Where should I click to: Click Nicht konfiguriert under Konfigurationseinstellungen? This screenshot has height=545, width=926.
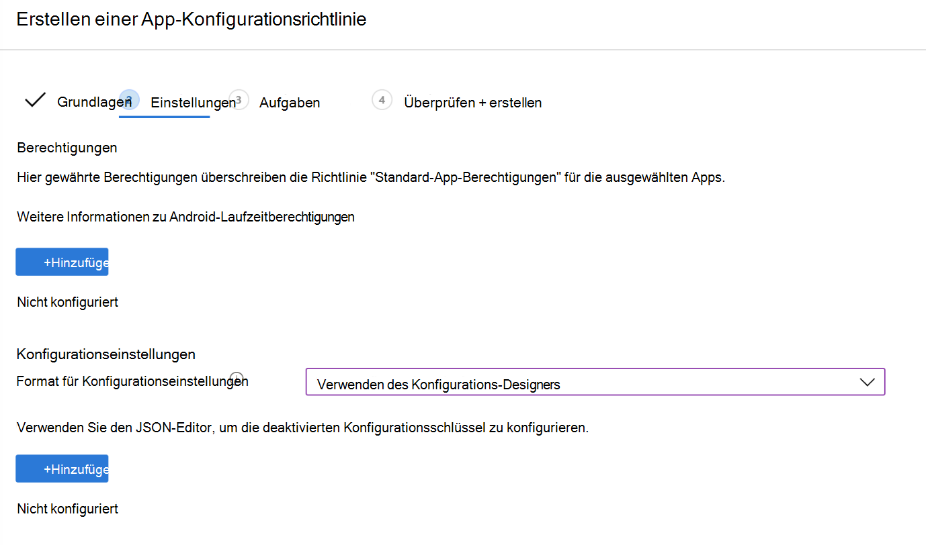[67, 509]
